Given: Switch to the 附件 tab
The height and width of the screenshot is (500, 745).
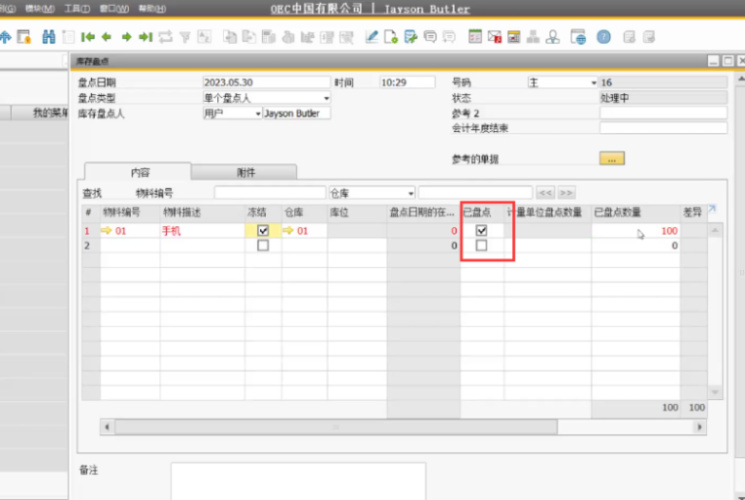Looking at the screenshot, I should (244, 172).
